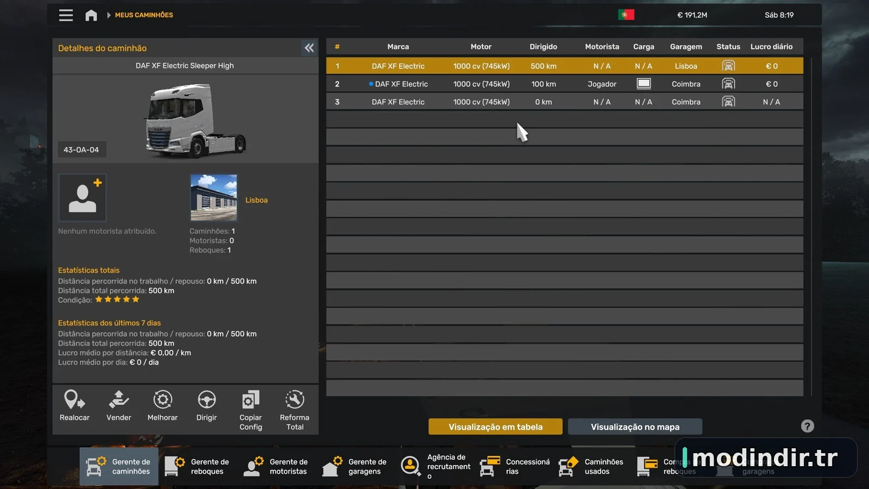Click the status icon of truck 3
This screenshot has width=869, height=489.
tap(728, 102)
